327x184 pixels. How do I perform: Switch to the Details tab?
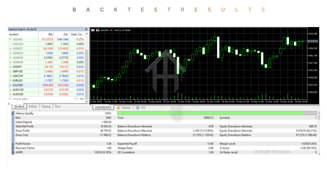33,107
